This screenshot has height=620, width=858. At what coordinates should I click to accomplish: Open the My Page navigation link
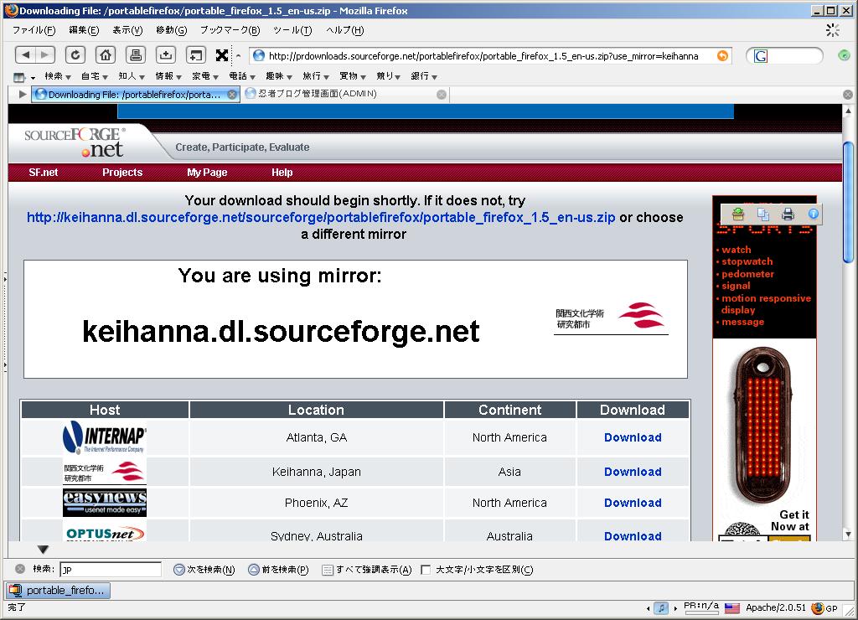point(207,173)
